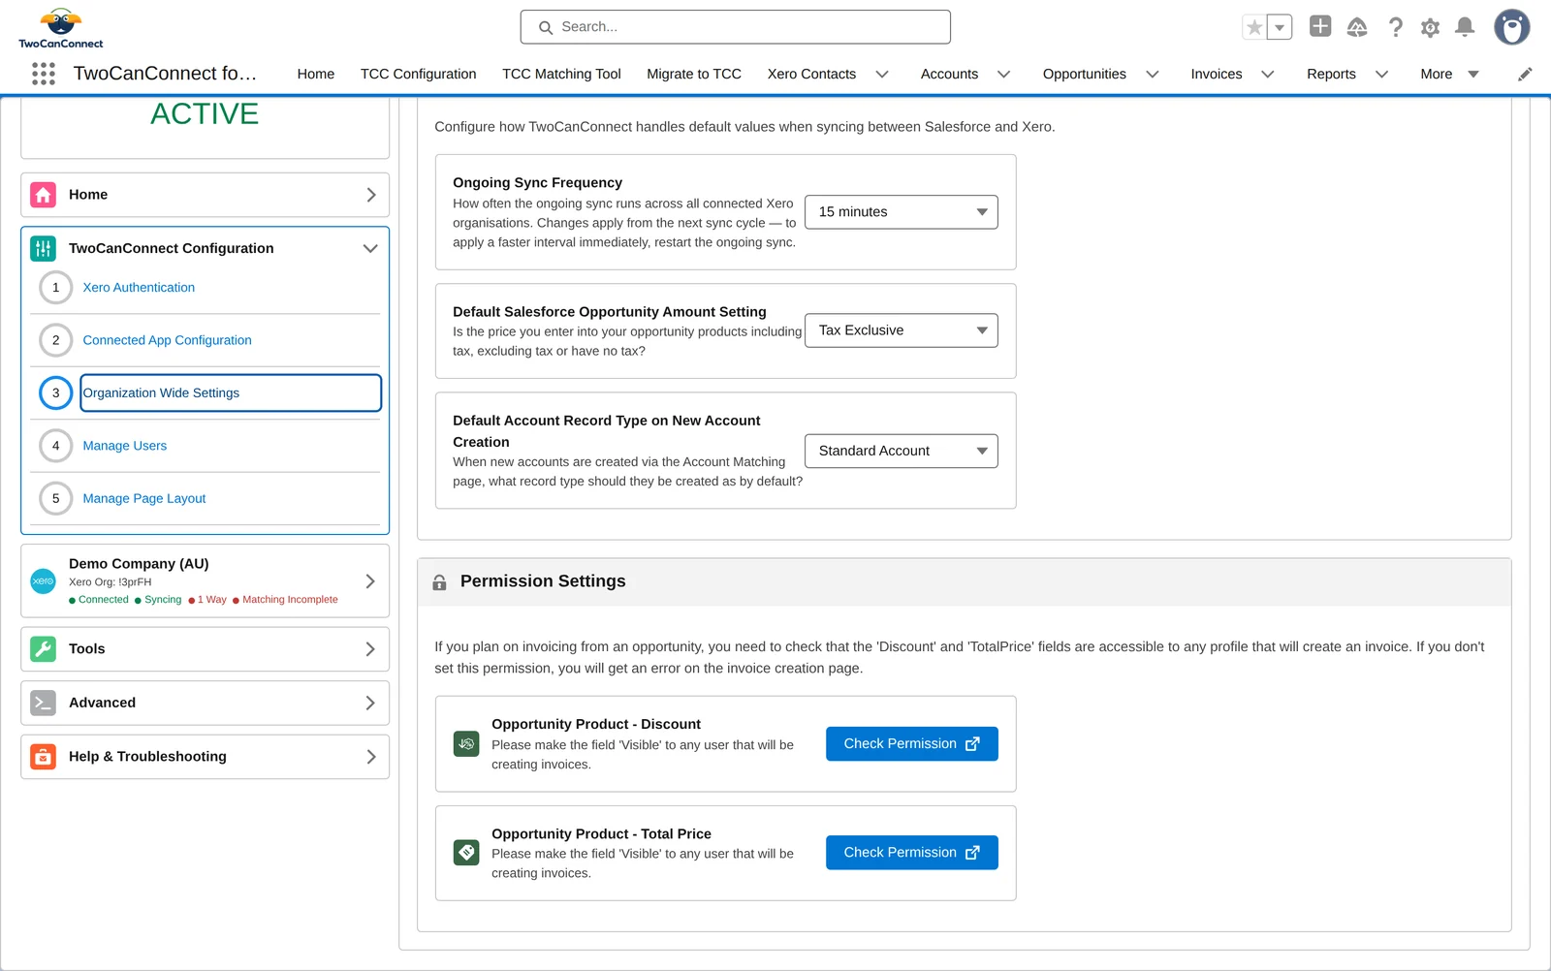This screenshot has width=1551, height=971.
Task: Check Permission for Opportunity Product Discount
Action: [x=912, y=744]
